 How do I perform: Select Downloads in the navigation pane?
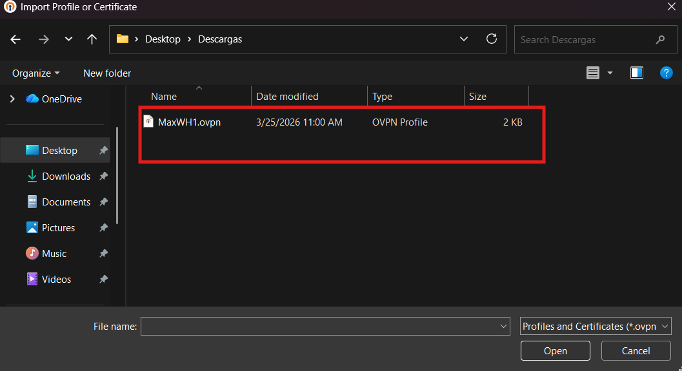[x=66, y=176]
